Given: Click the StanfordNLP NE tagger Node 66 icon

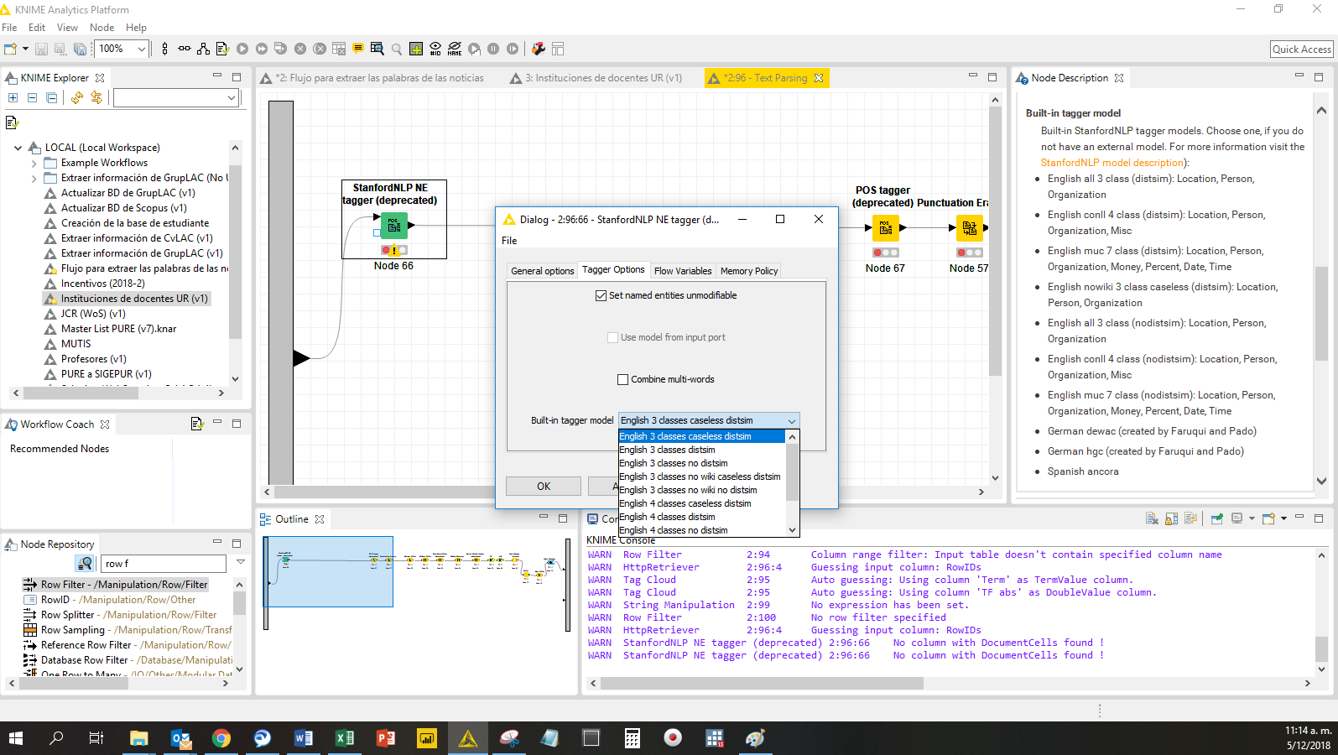Looking at the screenshot, I should (393, 226).
